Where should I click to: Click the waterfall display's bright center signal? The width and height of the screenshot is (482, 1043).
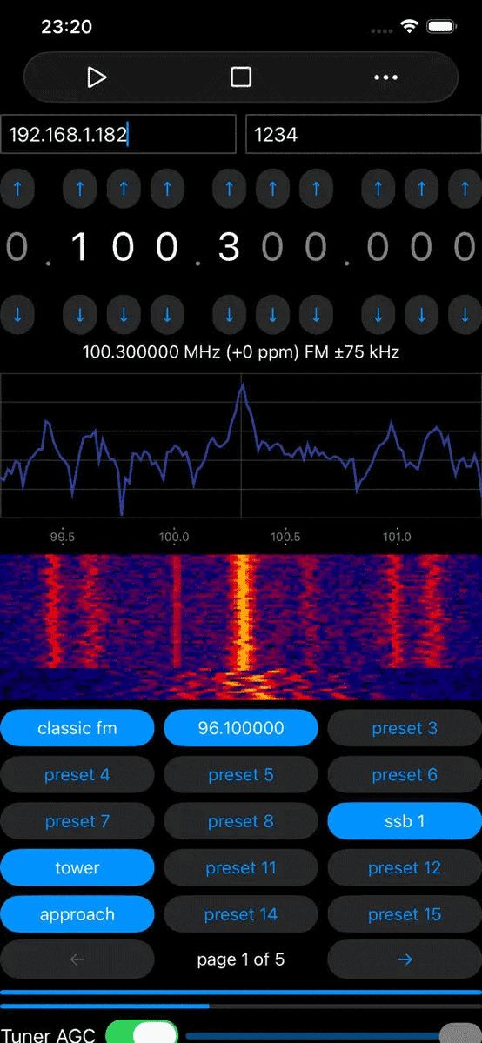[242, 612]
